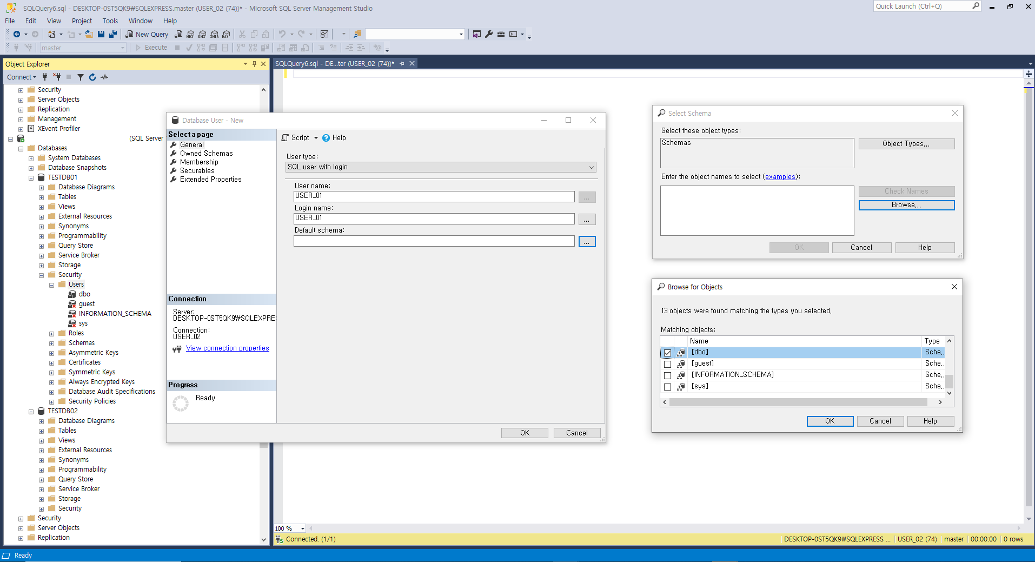Screen dimensions: 1035x562
Task: Expand the System Databases folder
Action: pyautogui.click(x=31, y=158)
